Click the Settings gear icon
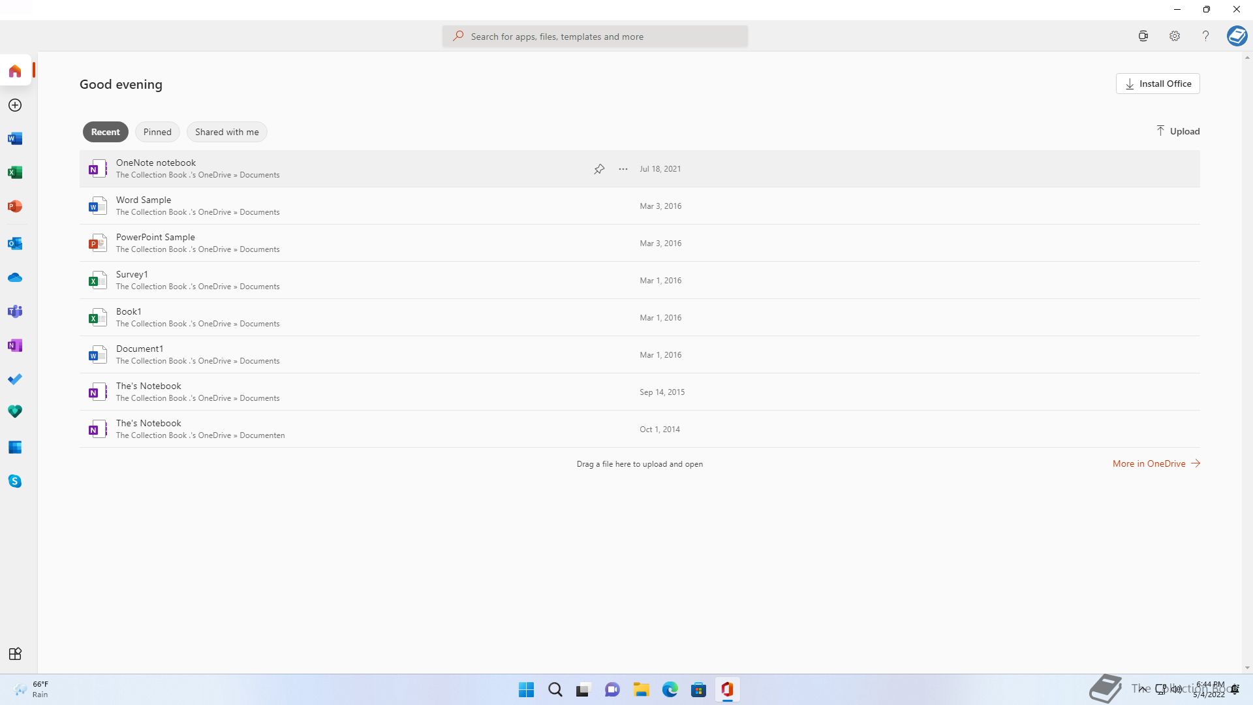The width and height of the screenshot is (1253, 705). point(1175,36)
